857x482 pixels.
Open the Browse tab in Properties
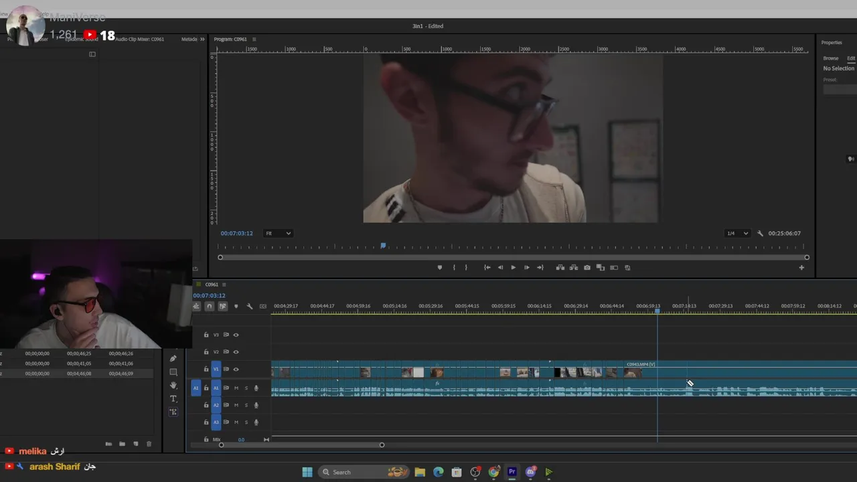coord(831,58)
